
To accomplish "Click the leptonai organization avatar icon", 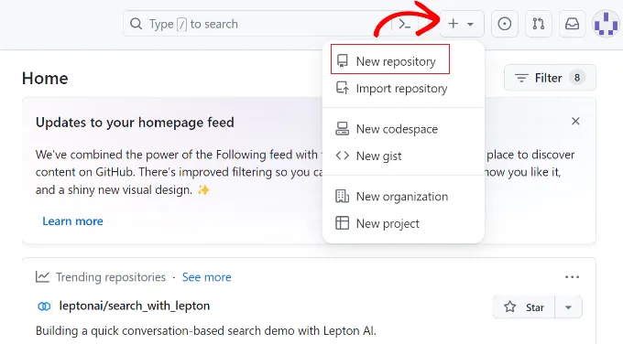I will click(x=44, y=306).
